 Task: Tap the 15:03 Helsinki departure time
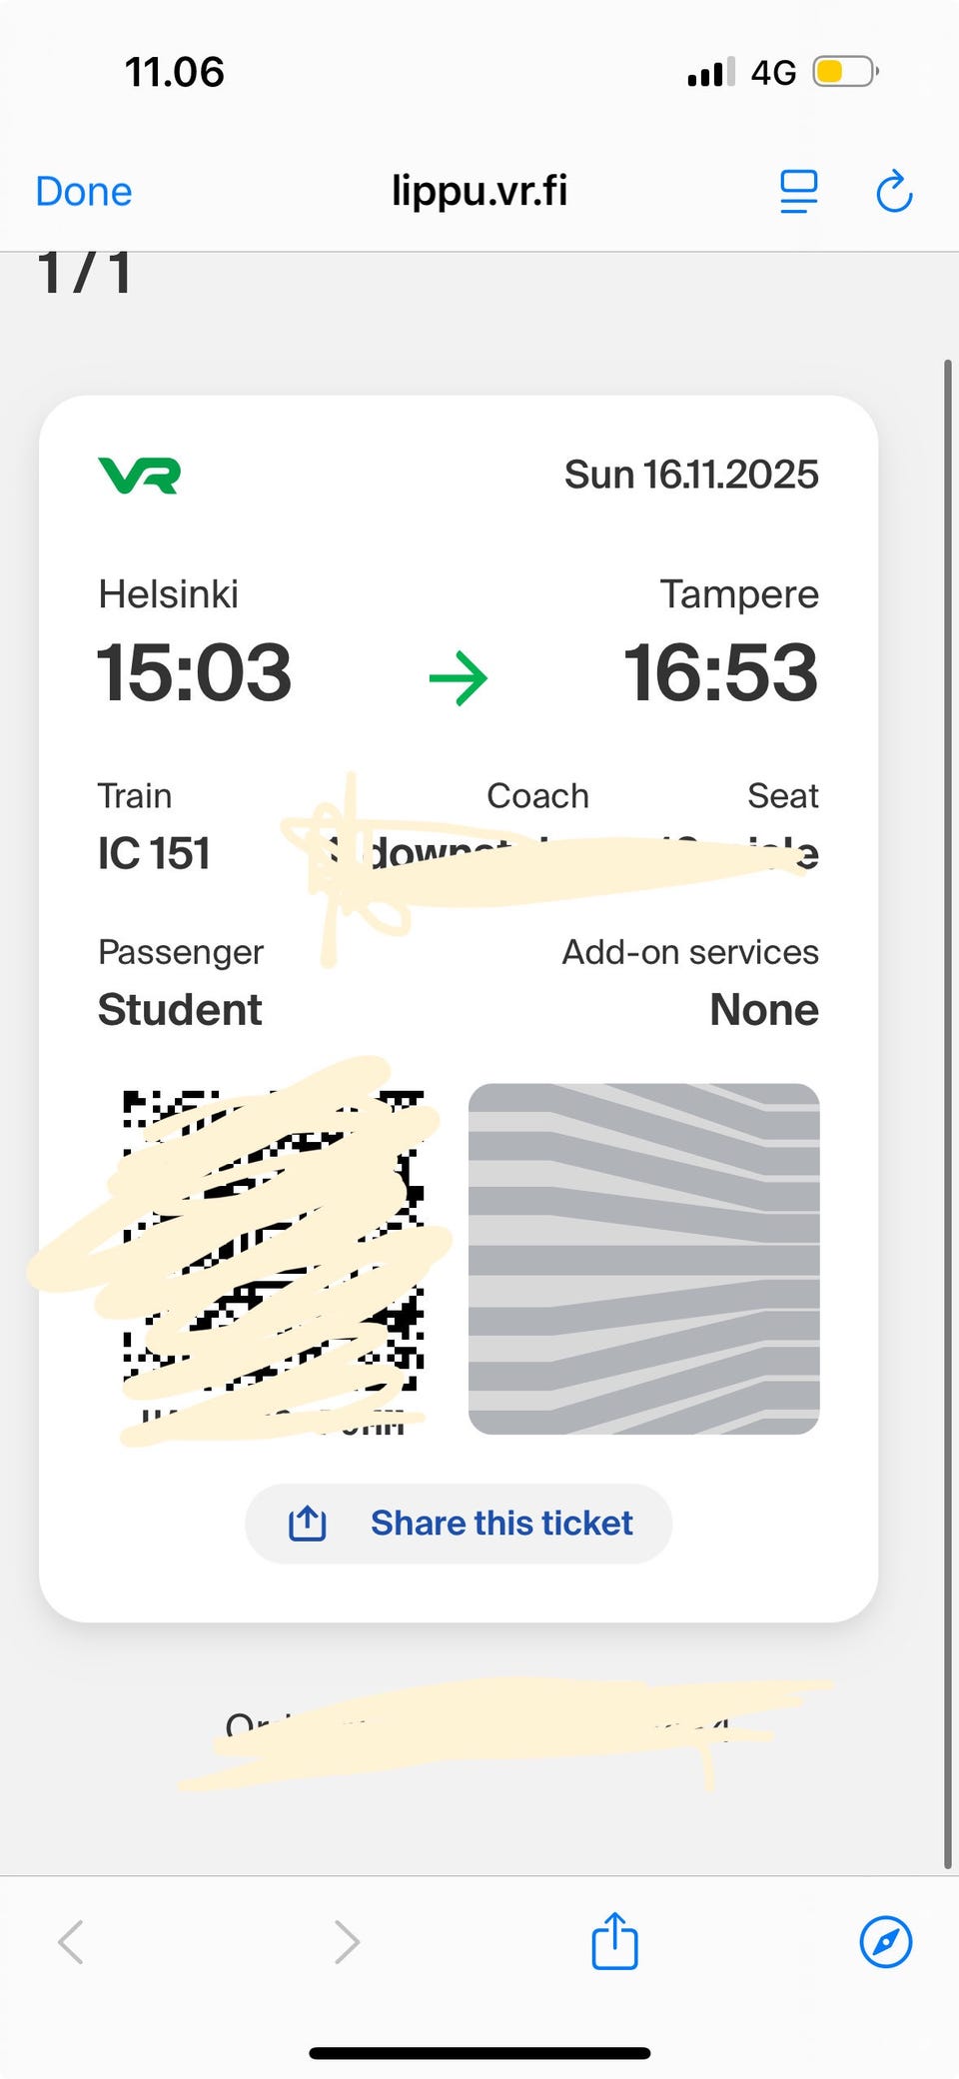coord(195,672)
